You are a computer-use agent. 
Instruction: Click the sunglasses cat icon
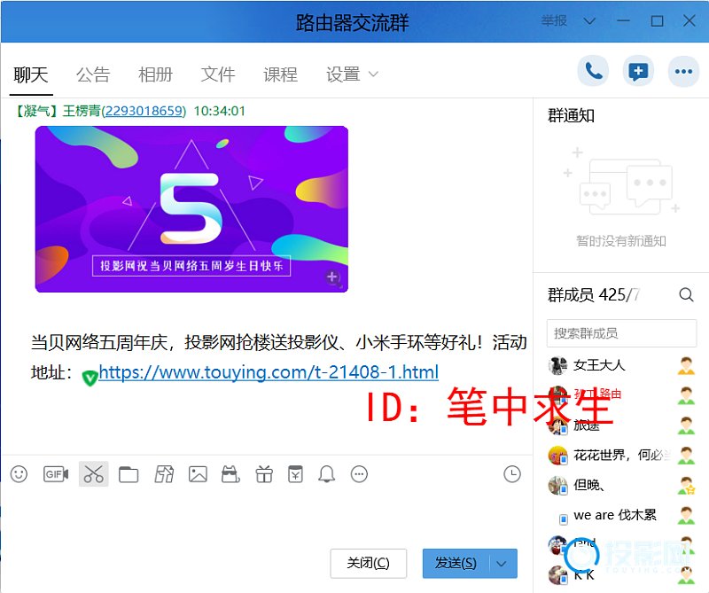[x=230, y=474]
